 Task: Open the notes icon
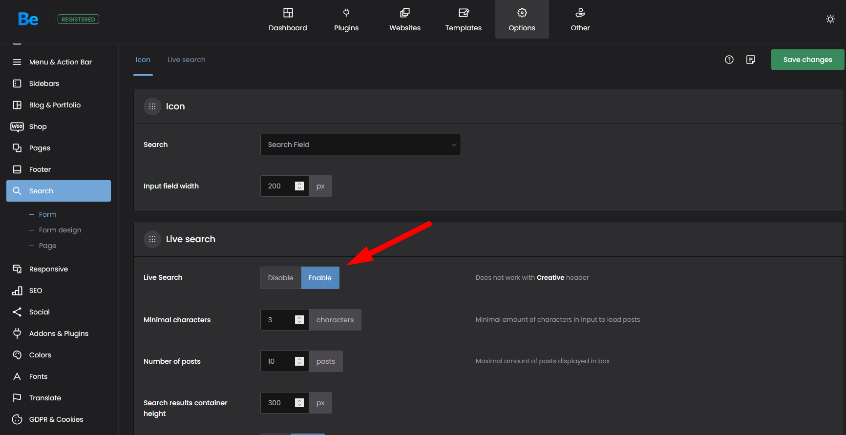click(751, 60)
